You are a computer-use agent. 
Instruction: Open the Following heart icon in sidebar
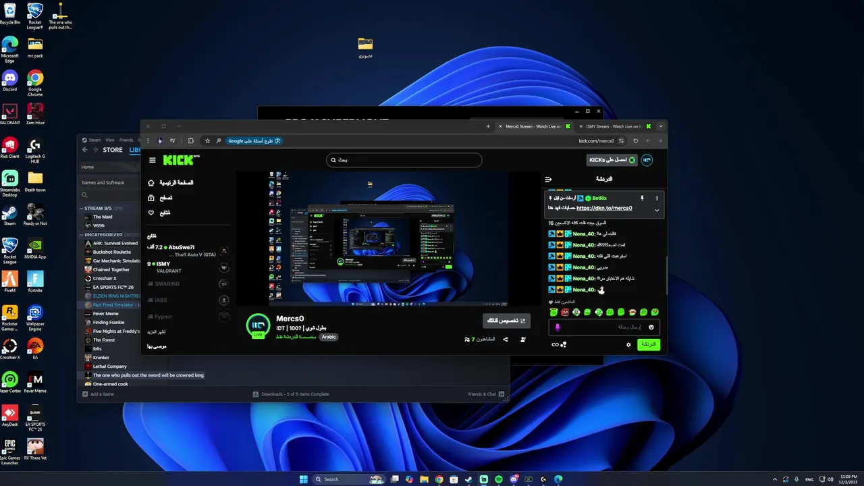tap(151, 213)
